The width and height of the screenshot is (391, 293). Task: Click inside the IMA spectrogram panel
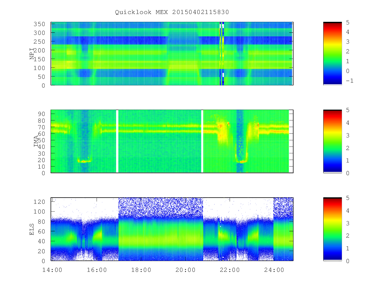pyautogui.click(x=172, y=141)
